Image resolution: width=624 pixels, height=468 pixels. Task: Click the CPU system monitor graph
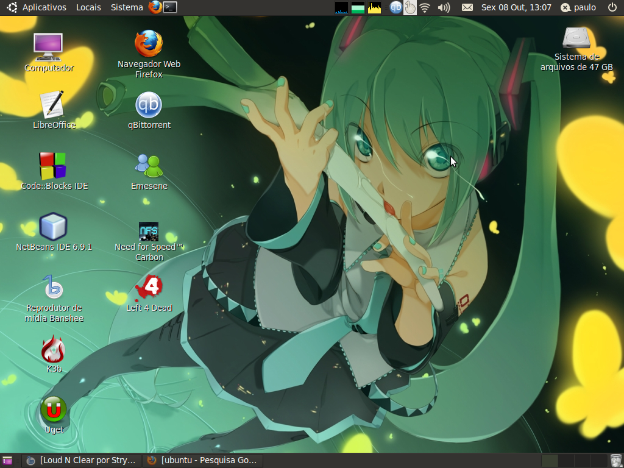click(341, 7)
